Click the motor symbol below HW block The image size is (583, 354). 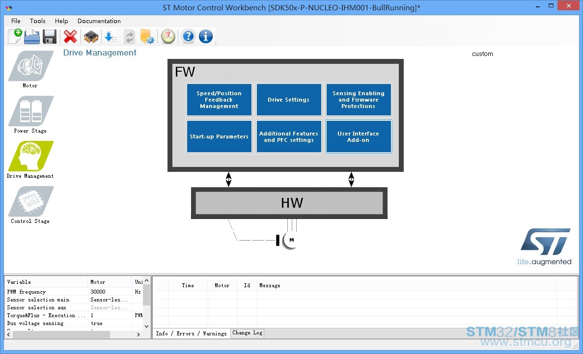[x=290, y=241]
